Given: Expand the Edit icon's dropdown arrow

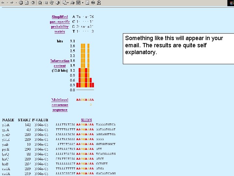Looking at the screenshot, I should tap(83, 3).
